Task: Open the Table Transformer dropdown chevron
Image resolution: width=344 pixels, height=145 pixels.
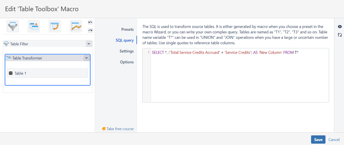Action: pos(86,58)
